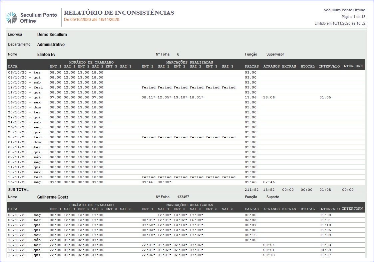
Task: Click the Administrativo department value
Action: pyautogui.click(x=51, y=45)
